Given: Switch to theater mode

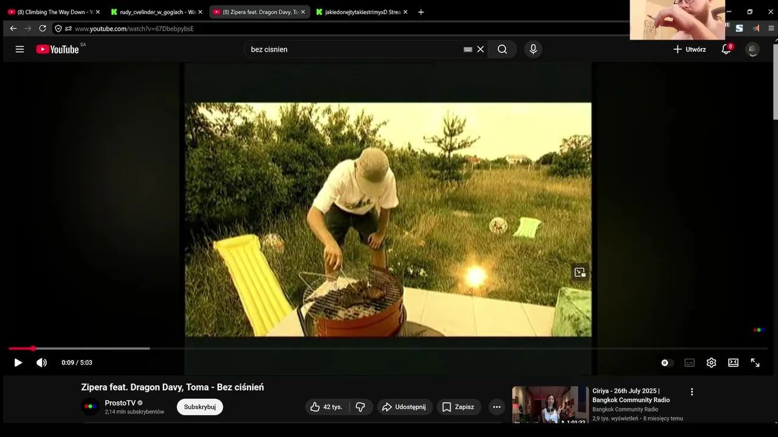Looking at the screenshot, I should pyautogui.click(x=733, y=362).
